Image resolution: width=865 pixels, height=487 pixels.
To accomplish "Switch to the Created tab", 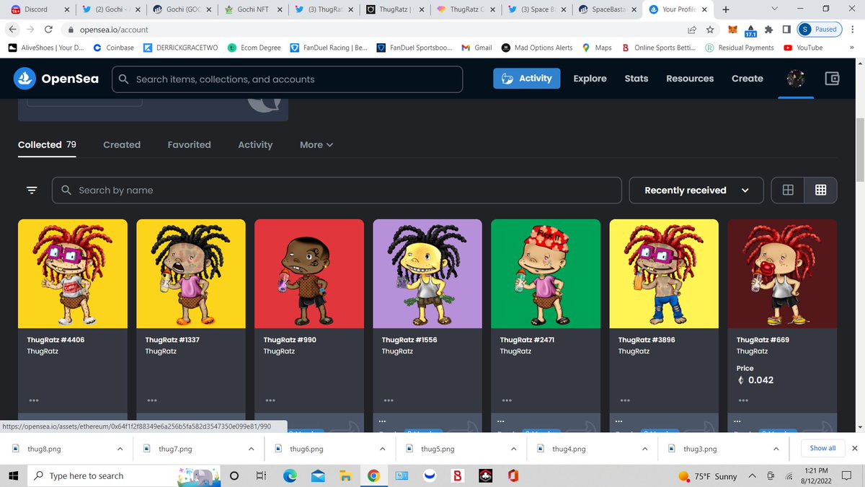I will (x=122, y=144).
